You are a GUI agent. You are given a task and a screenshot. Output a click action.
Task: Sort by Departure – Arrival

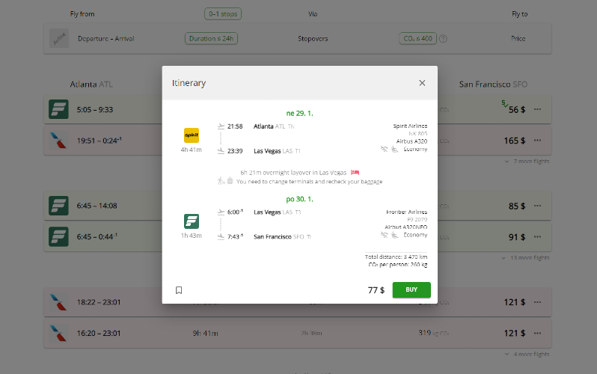point(106,38)
